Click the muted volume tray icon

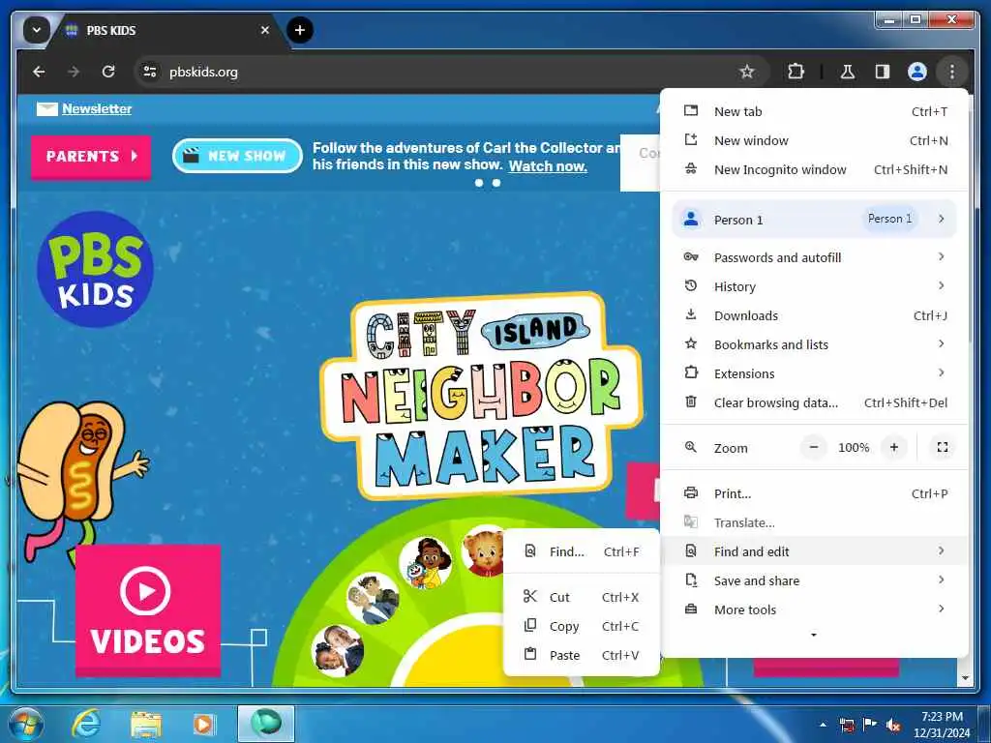893,725
